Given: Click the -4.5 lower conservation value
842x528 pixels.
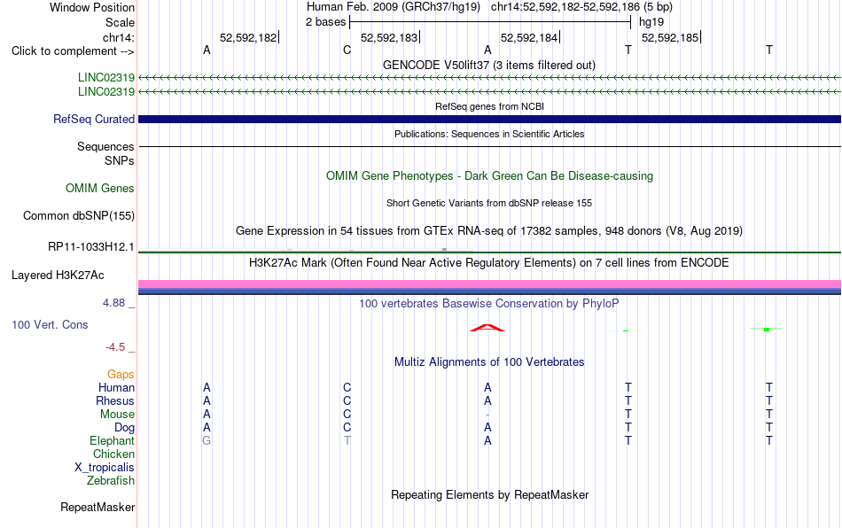Looking at the screenshot, I should coord(115,347).
